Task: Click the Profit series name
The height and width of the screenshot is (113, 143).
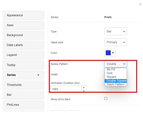Action: (x=108, y=17)
